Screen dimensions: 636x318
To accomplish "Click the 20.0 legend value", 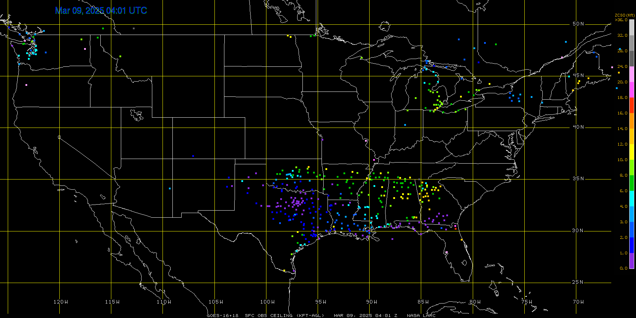I will click(x=622, y=82).
